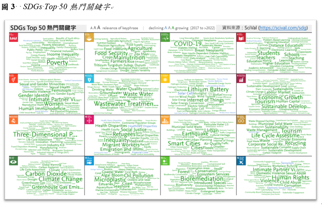Click the keyword 'Breast Neoplasms'

(x=209, y=50)
